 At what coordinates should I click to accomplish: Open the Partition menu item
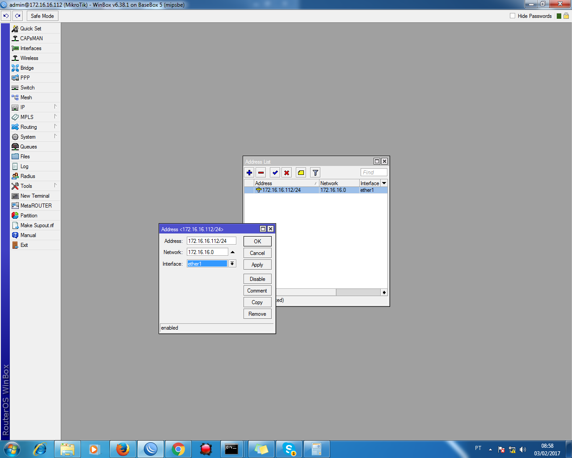[x=35, y=216]
